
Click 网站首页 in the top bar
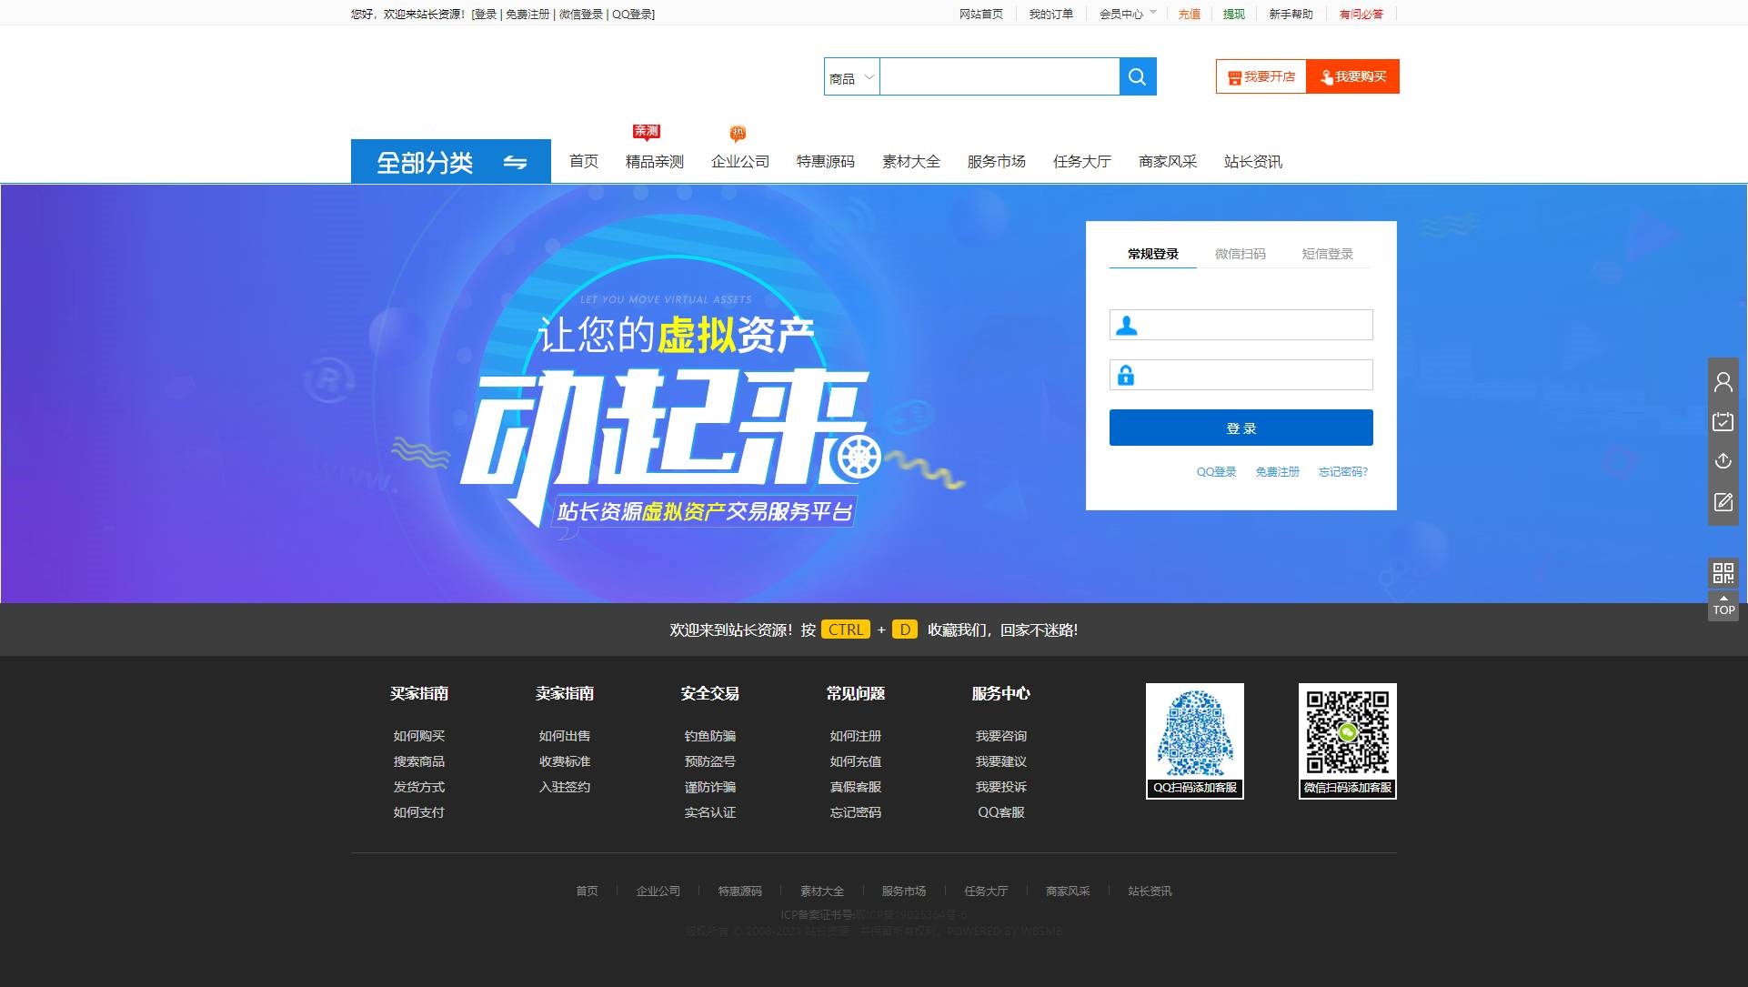click(980, 14)
